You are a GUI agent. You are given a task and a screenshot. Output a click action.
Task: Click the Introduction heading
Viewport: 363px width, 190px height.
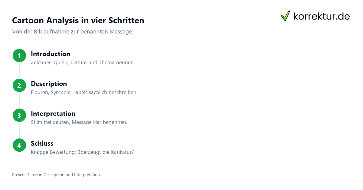[x=51, y=54]
